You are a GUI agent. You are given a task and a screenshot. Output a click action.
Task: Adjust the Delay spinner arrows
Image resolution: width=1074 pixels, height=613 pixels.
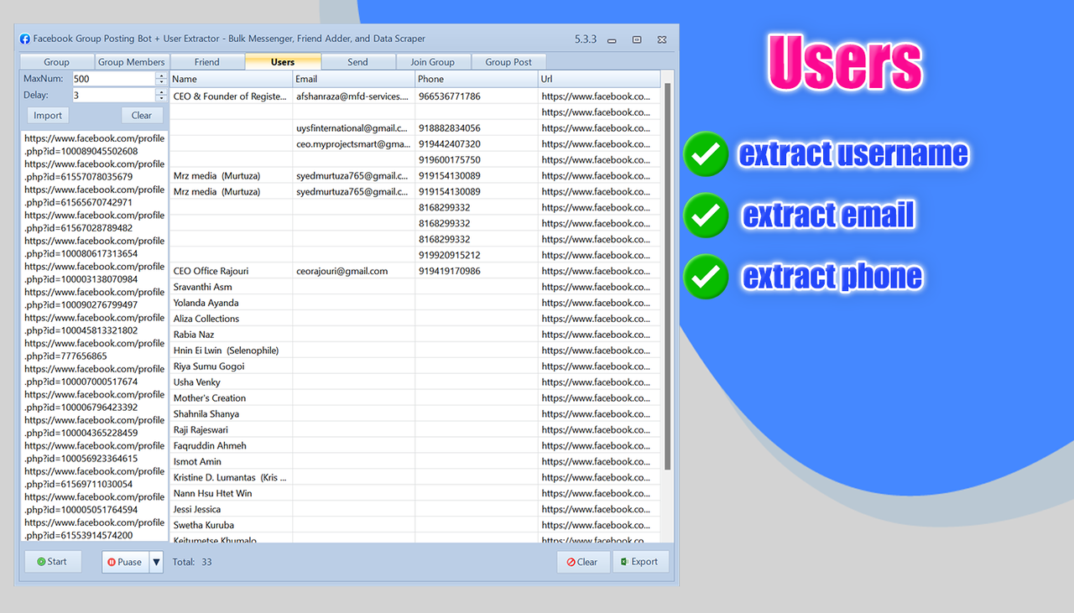tap(161, 95)
